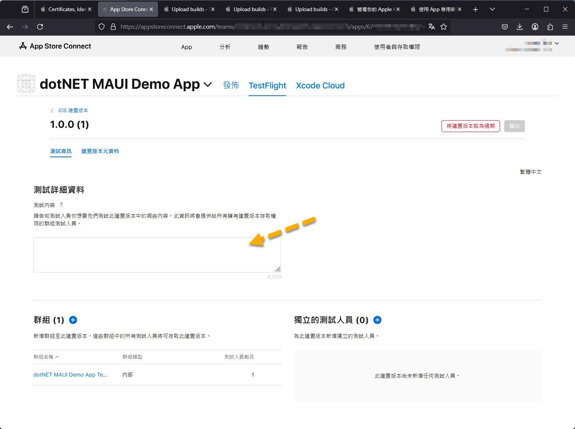The width and height of the screenshot is (575, 429).
Task: Open 使用者與存取權限 in the top navigation
Action: [397, 47]
